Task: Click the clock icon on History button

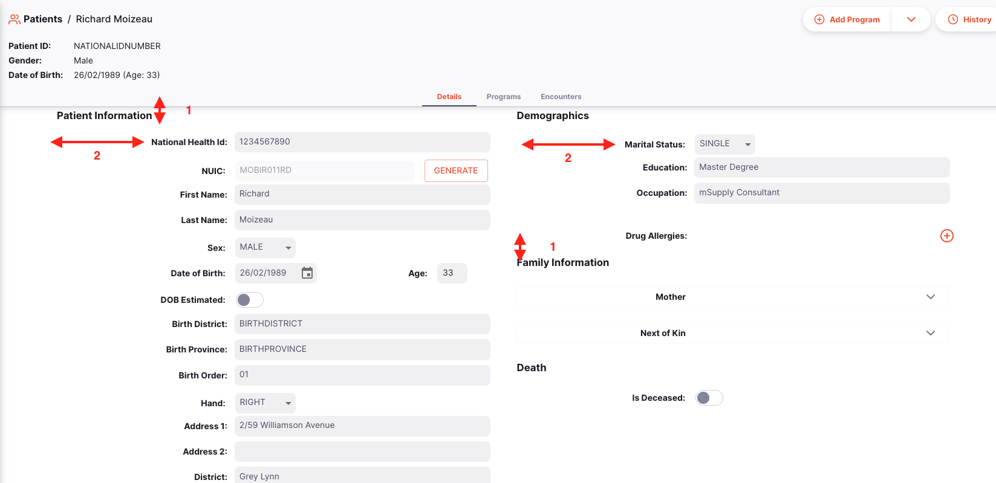Action: [x=953, y=19]
